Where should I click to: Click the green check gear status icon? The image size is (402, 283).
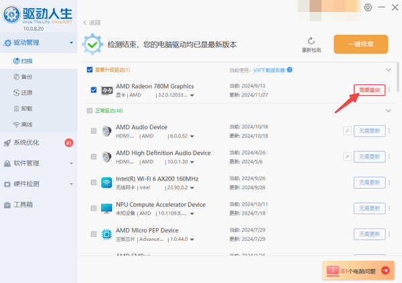pyautogui.click(x=92, y=44)
